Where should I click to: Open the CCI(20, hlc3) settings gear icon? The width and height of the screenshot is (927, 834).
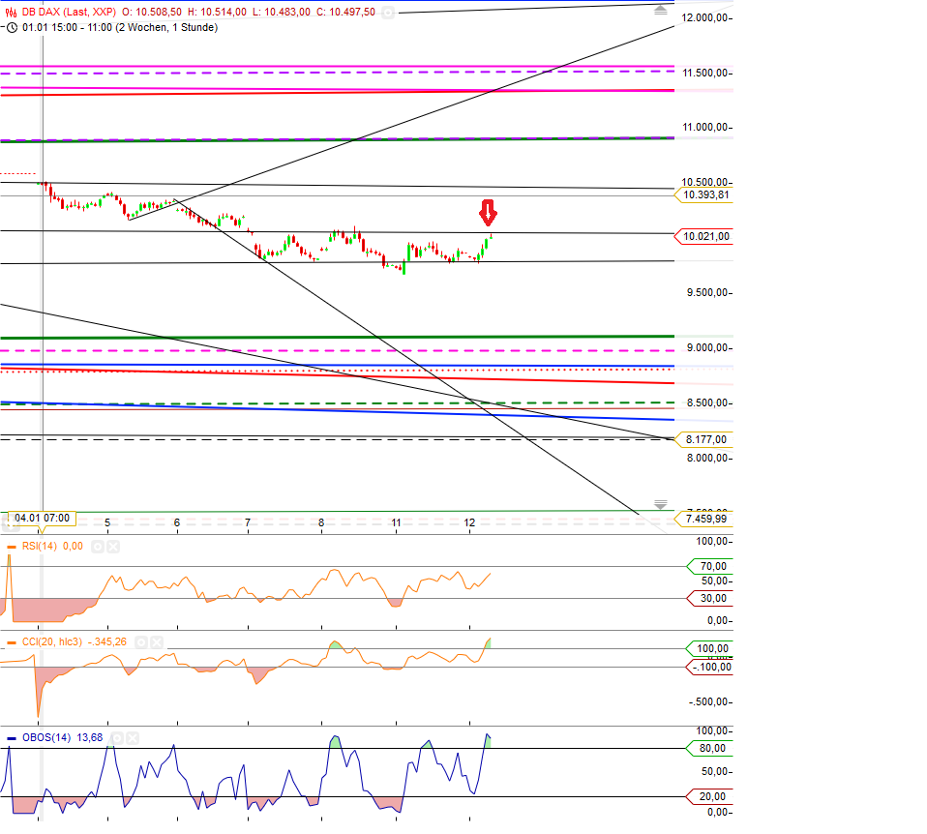141,641
